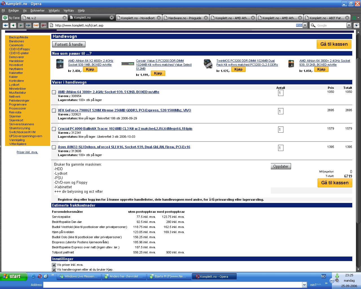Open the Bokmerker menu
361x289 pixels.
coord(38,10)
